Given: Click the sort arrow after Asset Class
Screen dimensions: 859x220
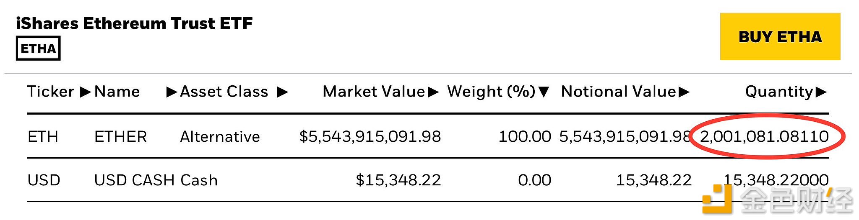Looking at the screenshot, I should pos(283,92).
